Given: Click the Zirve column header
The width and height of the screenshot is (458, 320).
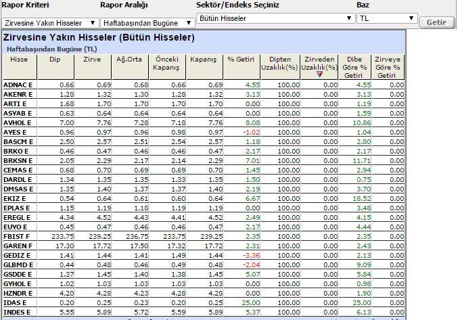Looking at the screenshot, I should pyautogui.click(x=92, y=60).
